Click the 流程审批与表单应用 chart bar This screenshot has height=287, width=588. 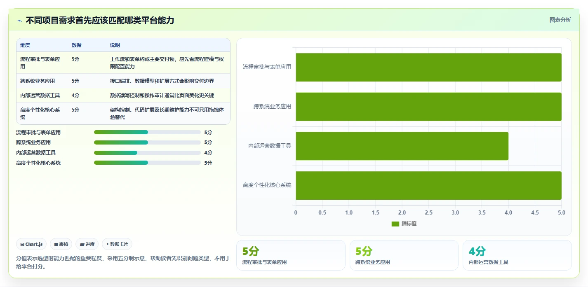pos(428,67)
